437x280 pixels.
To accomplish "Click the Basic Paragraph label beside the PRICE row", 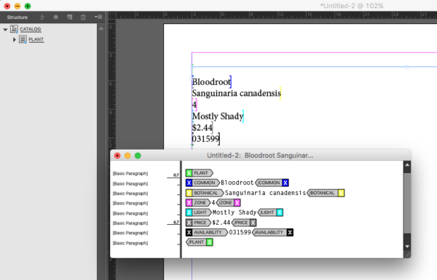I will (130, 223).
